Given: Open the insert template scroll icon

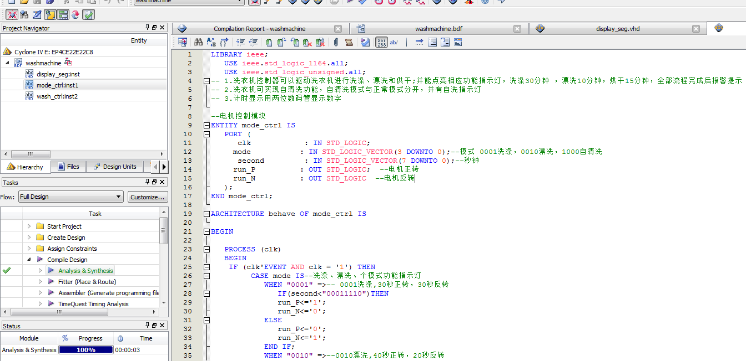Looking at the screenshot, I should tap(349, 42).
